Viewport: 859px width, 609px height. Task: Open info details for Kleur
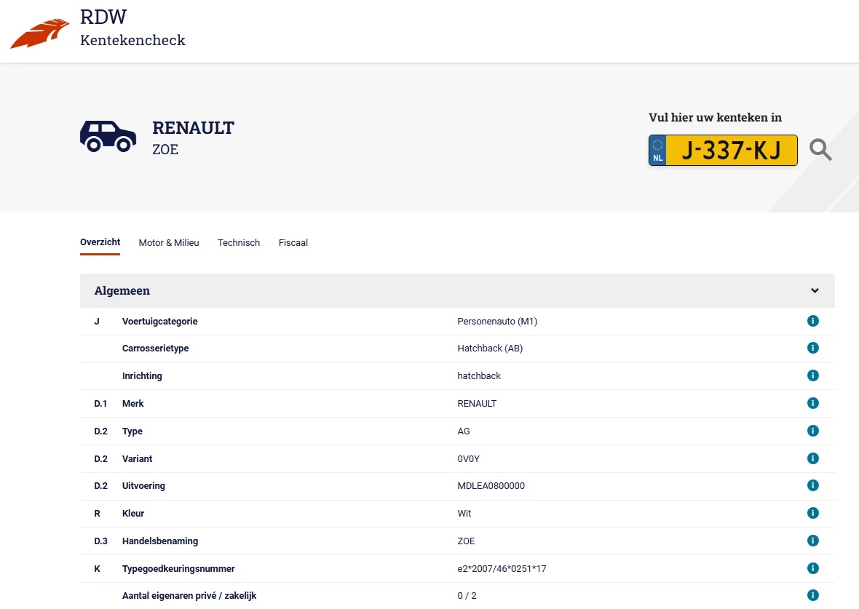tap(813, 512)
